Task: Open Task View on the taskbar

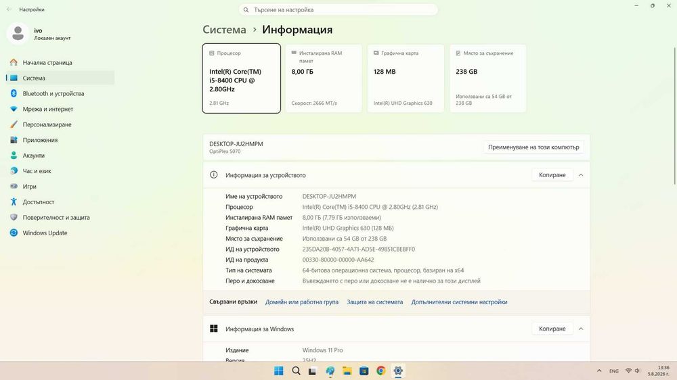Action: point(312,371)
